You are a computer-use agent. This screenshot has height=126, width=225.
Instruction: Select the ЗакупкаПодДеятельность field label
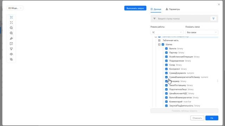pyautogui.click(x=181, y=106)
